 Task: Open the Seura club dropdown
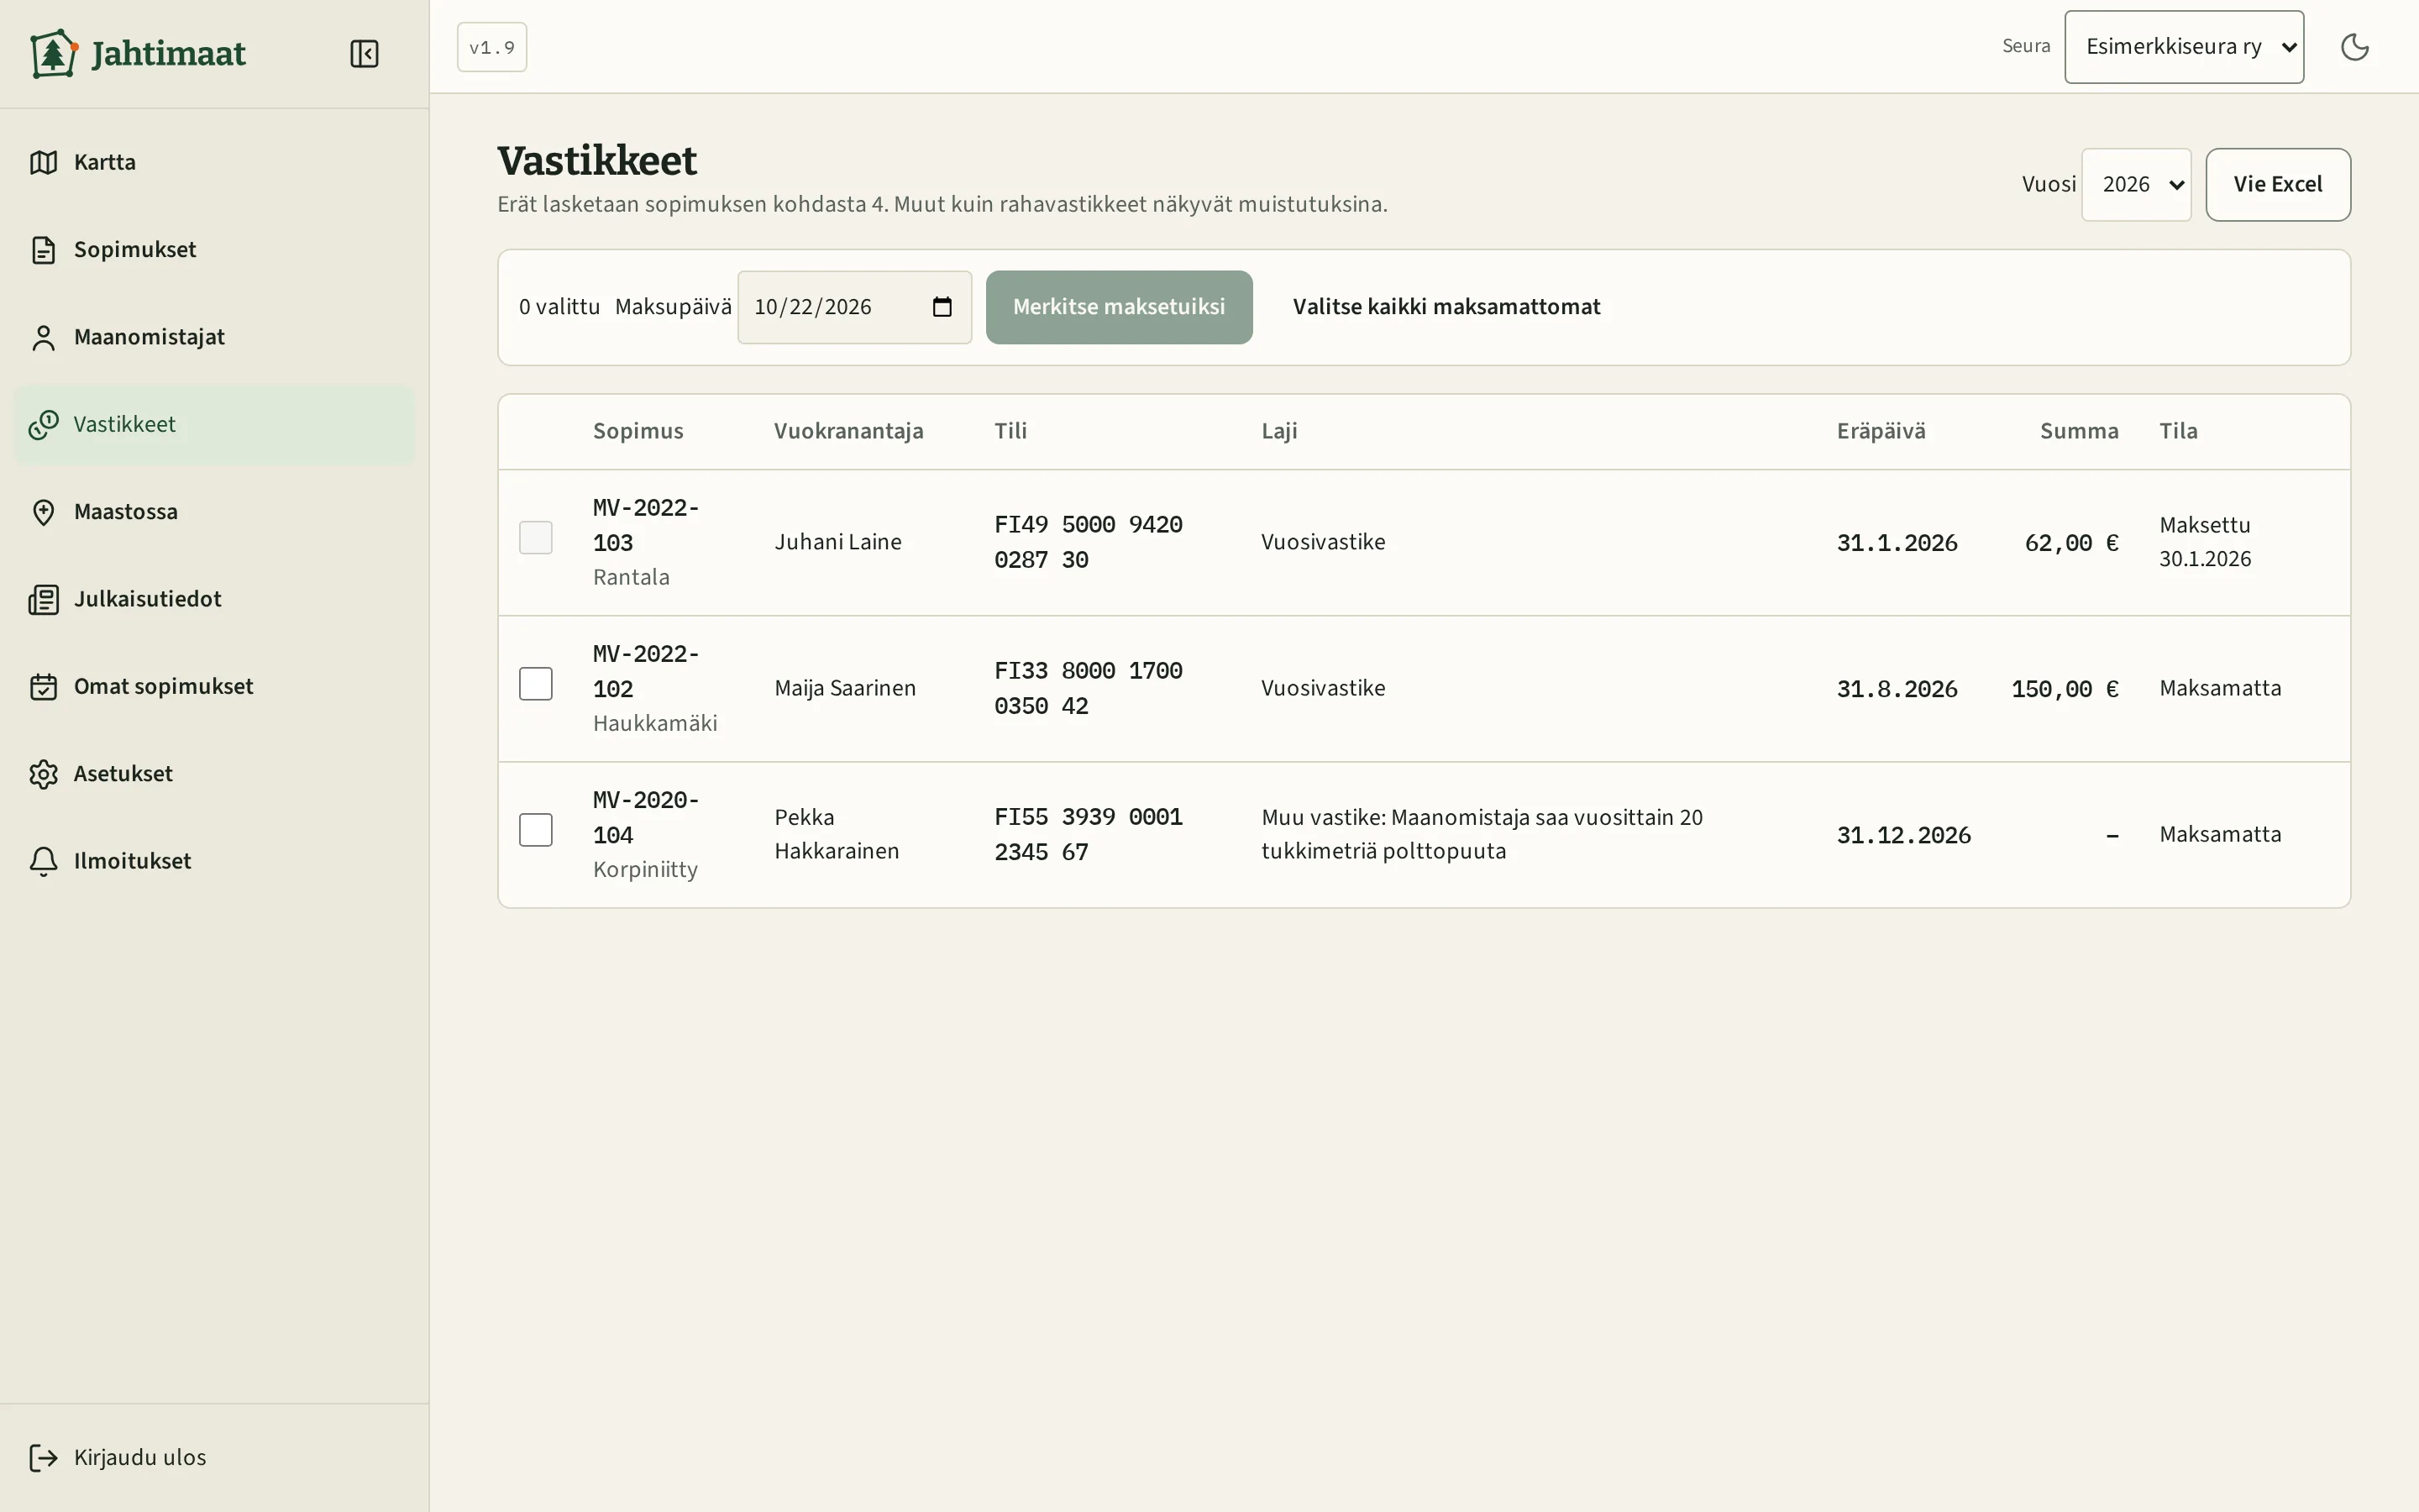[2184, 47]
